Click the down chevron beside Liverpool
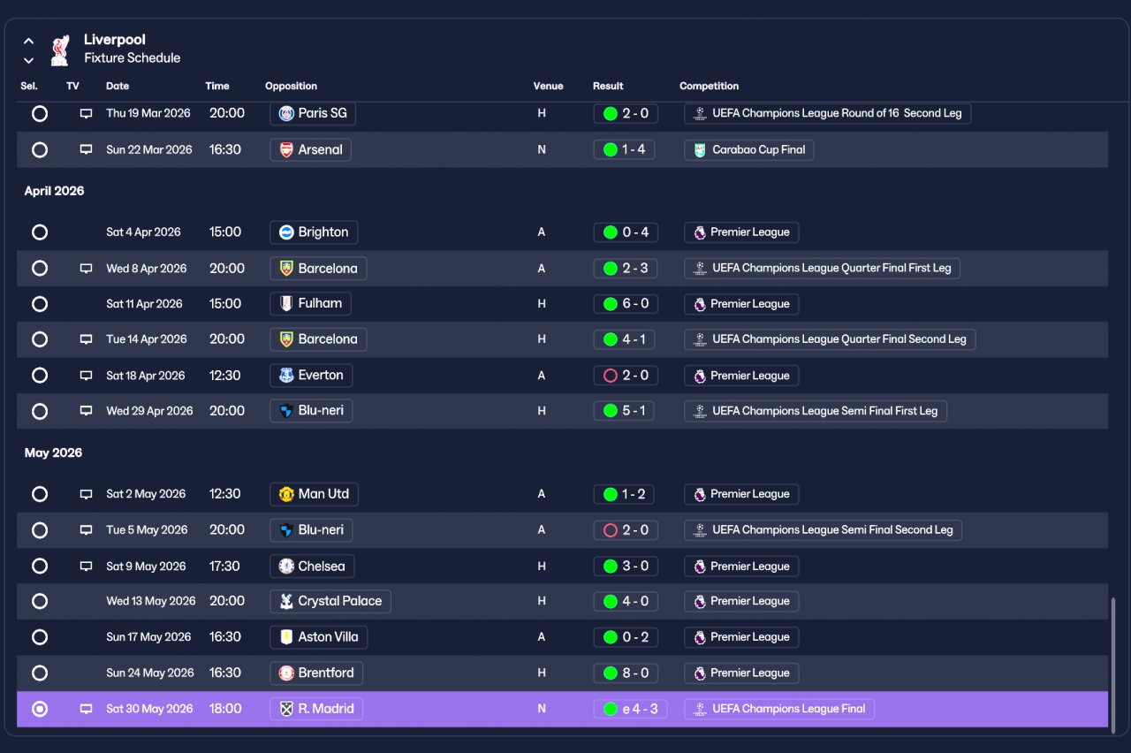This screenshot has width=1131, height=753. coord(28,60)
